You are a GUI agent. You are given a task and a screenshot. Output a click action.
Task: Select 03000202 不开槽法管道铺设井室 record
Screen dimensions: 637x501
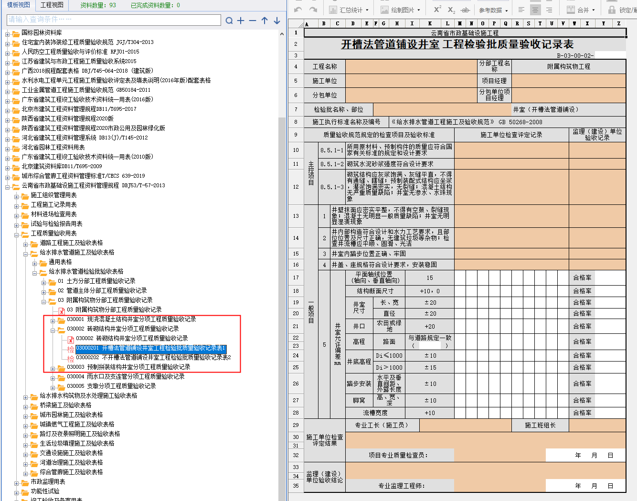pos(153,357)
